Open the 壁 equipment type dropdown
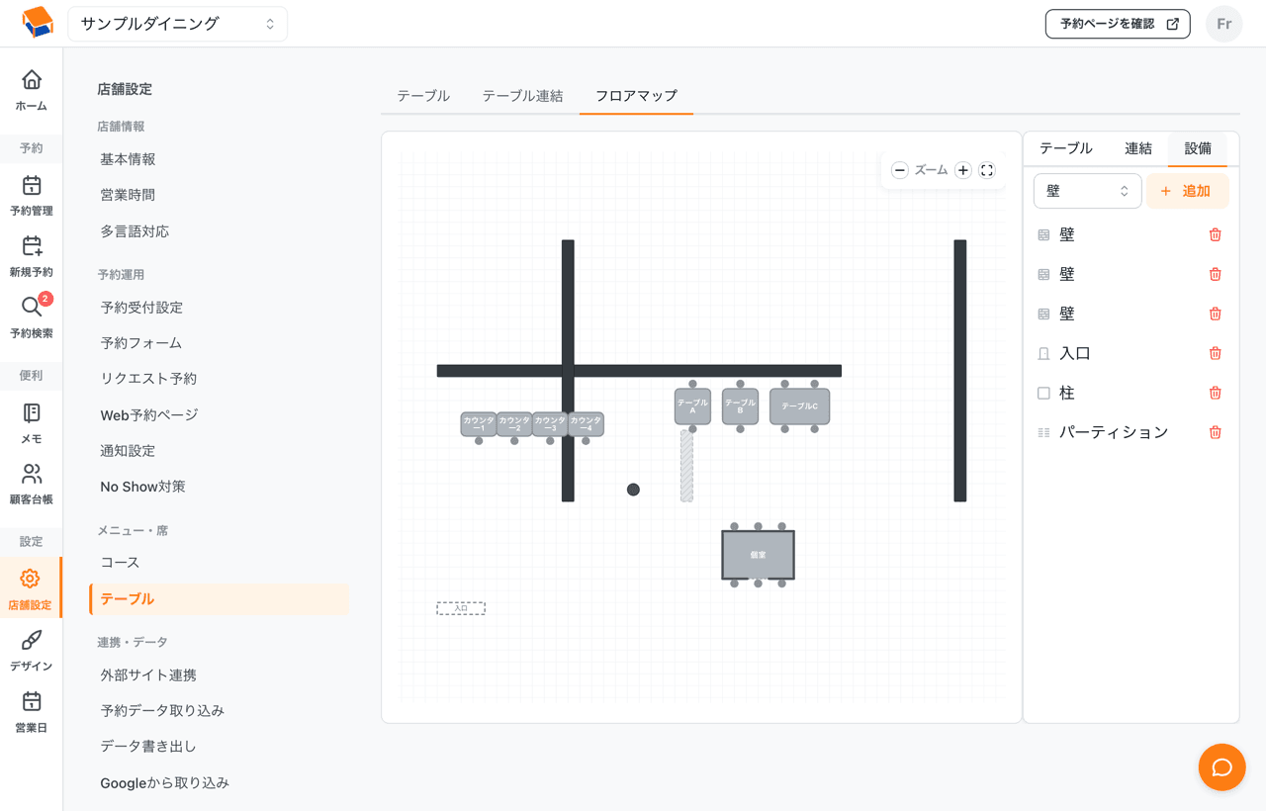Image resolution: width=1266 pixels, height=811 pixels. click(1087, 191)
